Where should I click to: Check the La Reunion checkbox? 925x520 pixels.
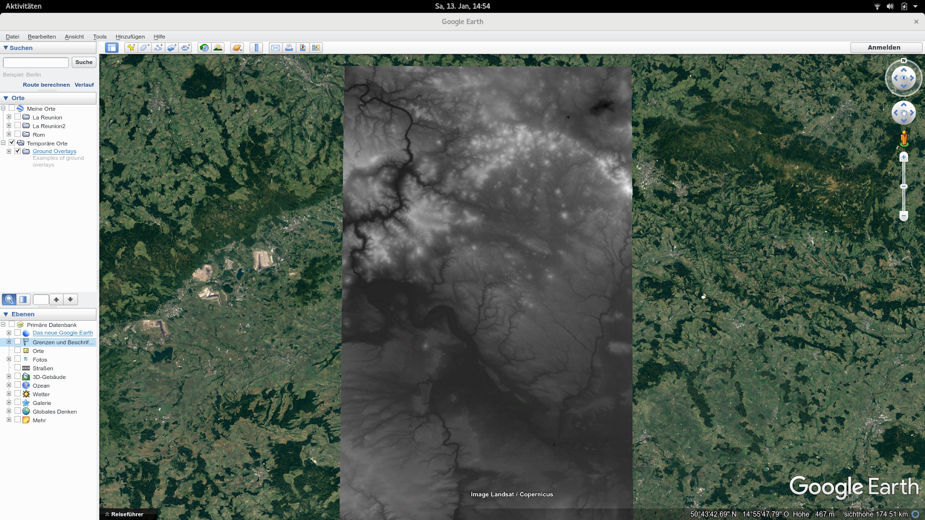click(17, 117)
